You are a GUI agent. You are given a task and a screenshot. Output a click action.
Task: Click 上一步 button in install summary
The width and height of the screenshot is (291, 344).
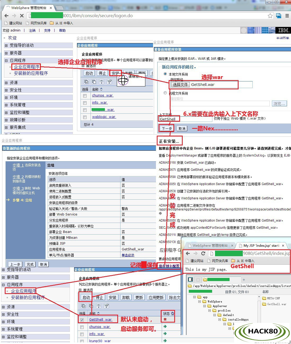[x=15, y=264]
